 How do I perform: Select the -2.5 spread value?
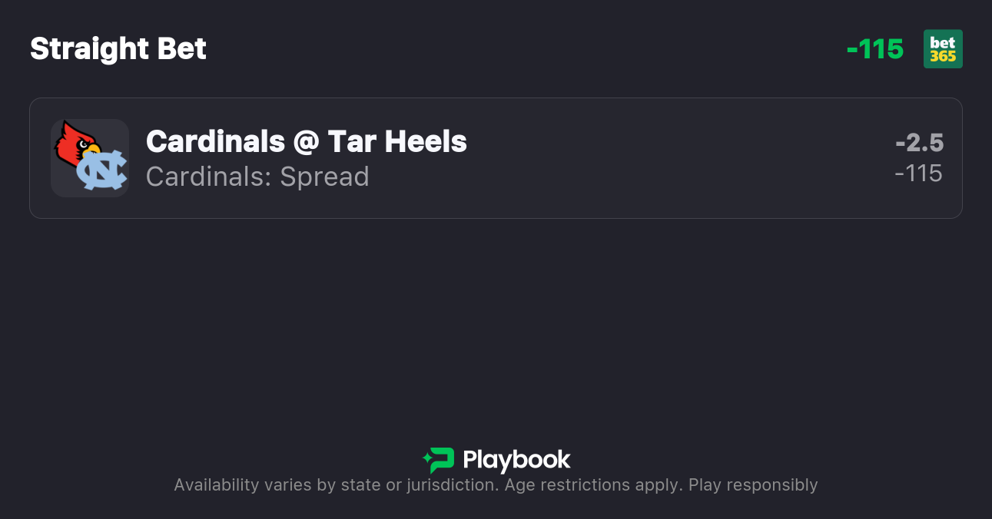(x=919, y=143)
